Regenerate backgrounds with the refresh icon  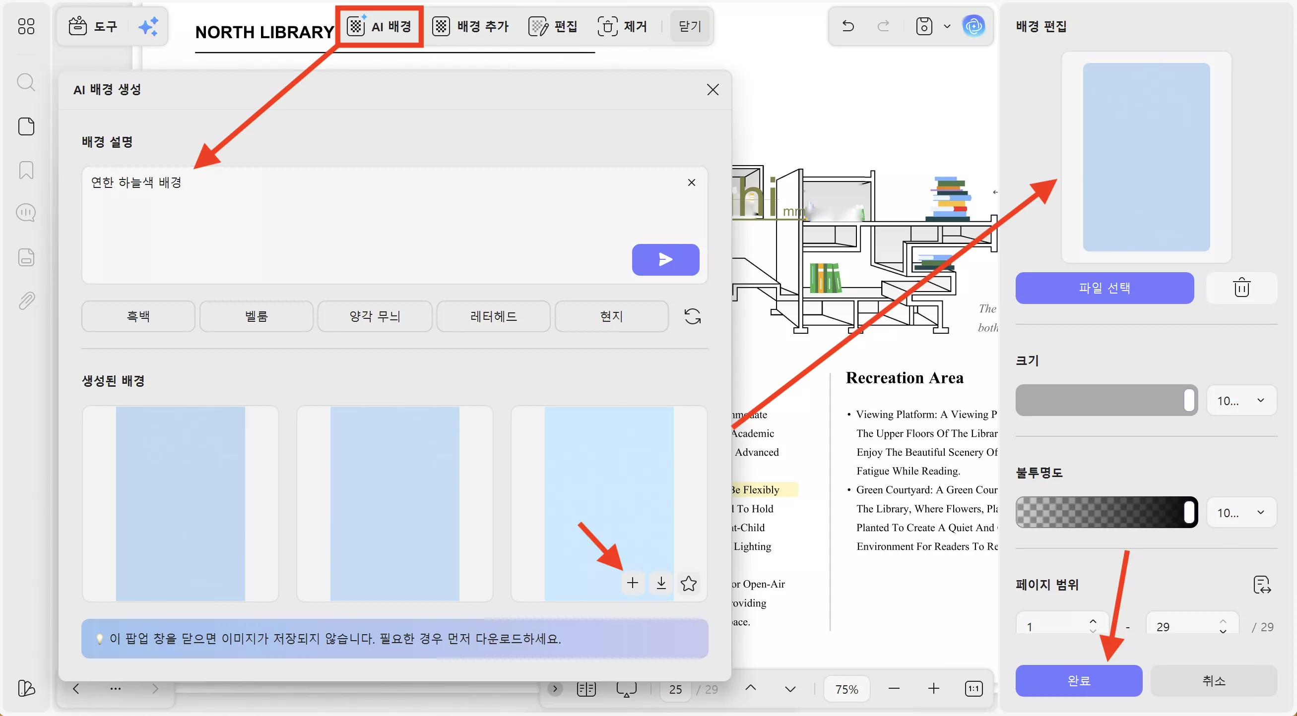click(692, 316)
